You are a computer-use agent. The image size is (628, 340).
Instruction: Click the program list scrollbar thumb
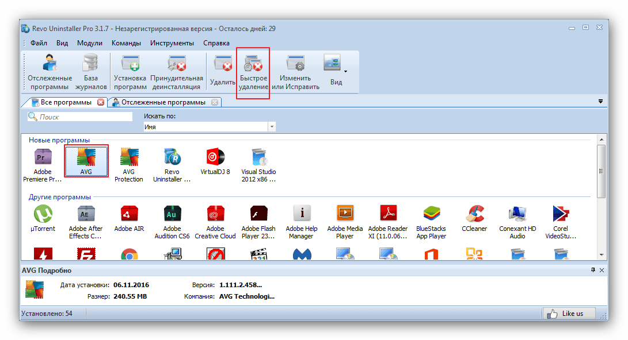click(601, 171)
